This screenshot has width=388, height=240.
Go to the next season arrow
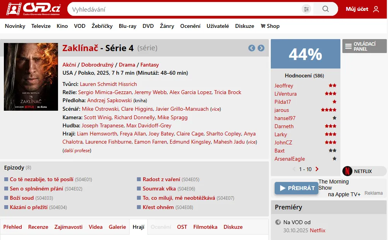point(261,48)
